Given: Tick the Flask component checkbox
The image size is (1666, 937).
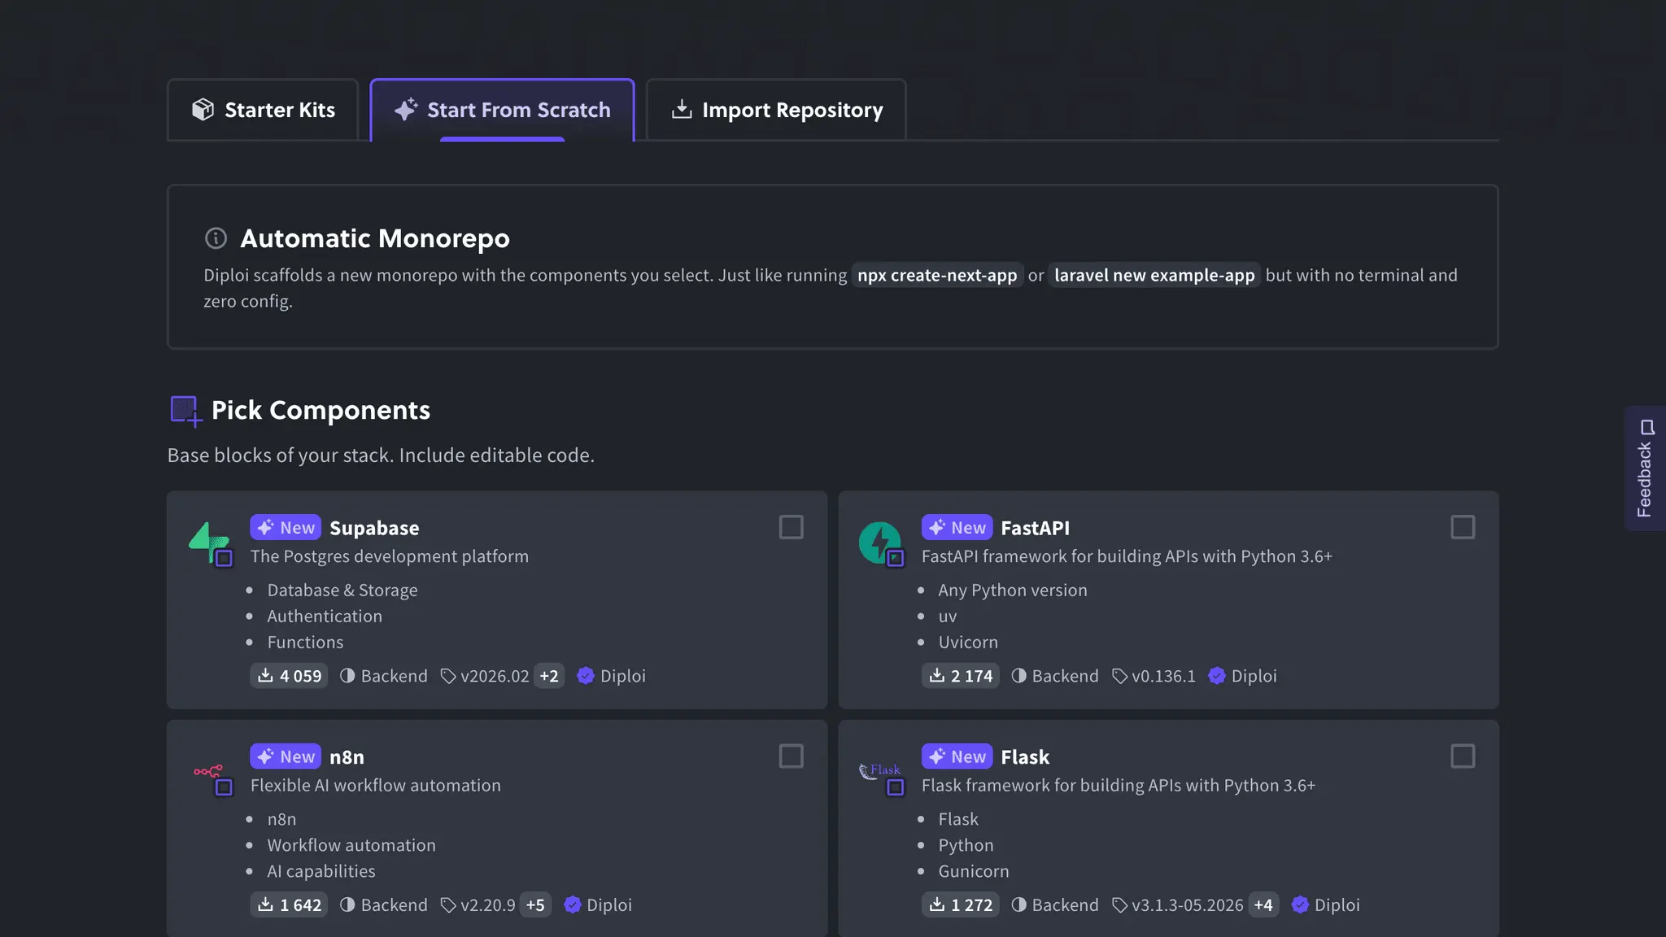Looking at the screenshot, I should coord(1463,756).
